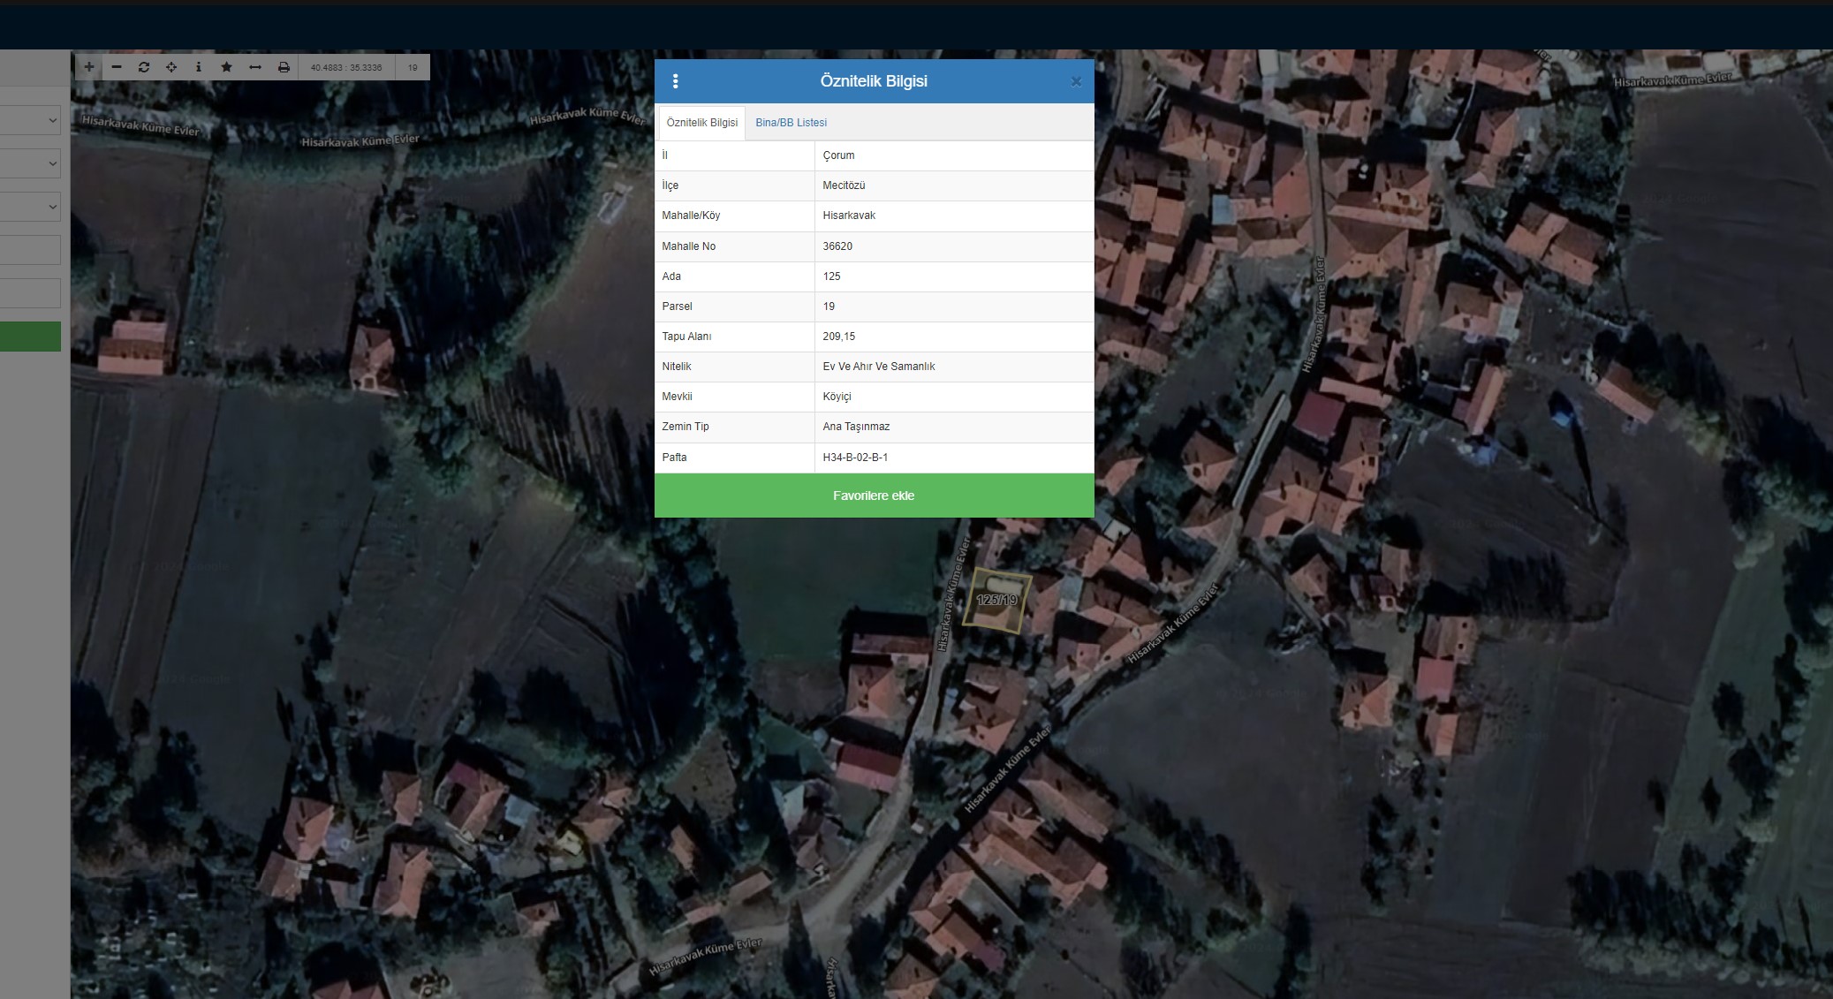
Task: Zoom out with the minus icon
Action: click(x=117, y=67)
